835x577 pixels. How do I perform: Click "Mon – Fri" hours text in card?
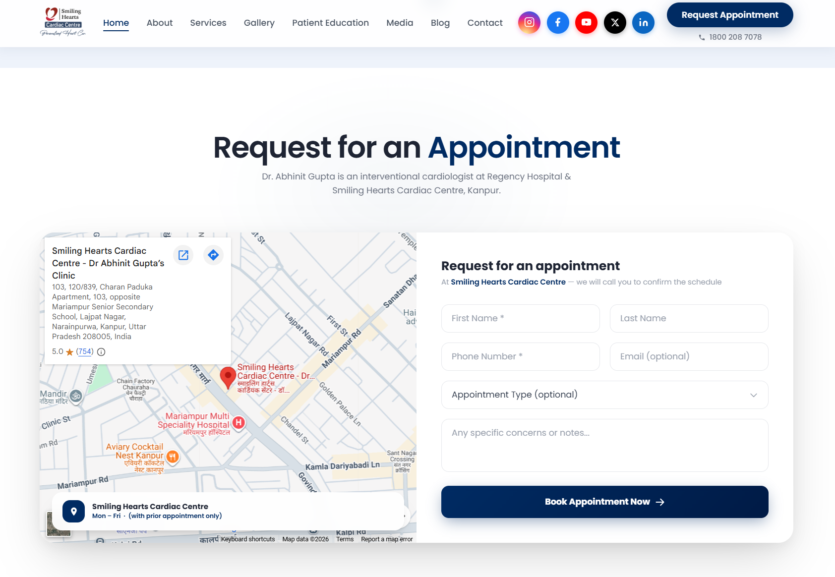click(107, 516)
